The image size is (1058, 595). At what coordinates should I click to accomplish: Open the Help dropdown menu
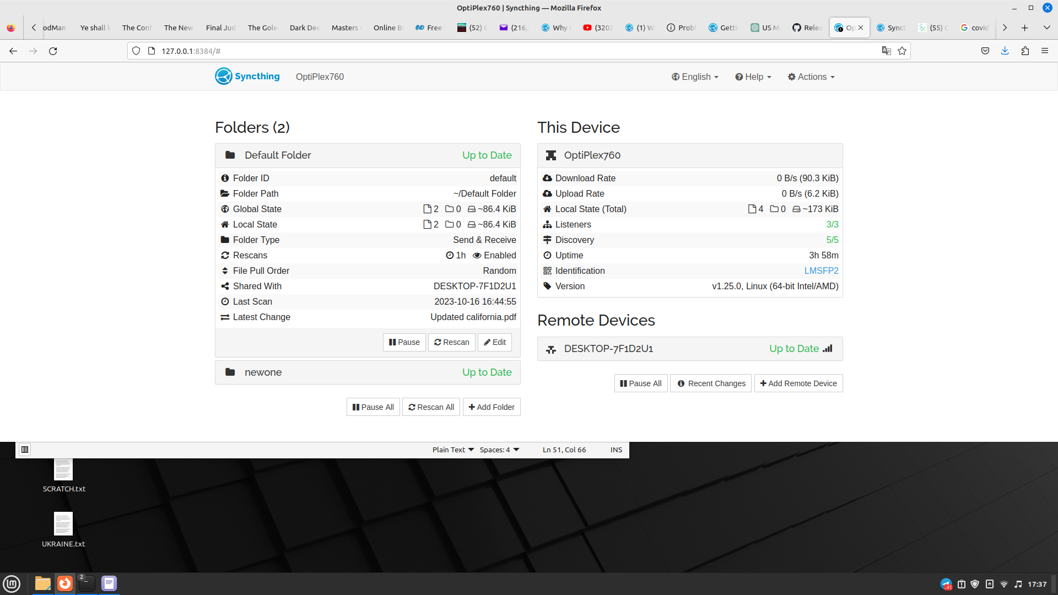753,77
